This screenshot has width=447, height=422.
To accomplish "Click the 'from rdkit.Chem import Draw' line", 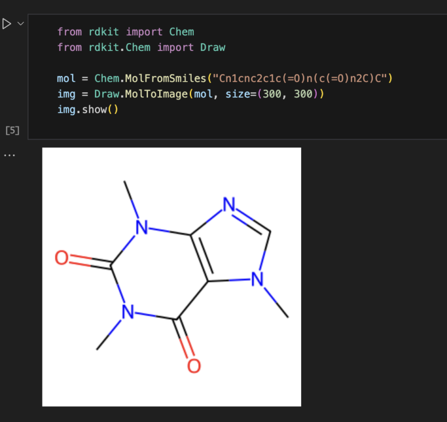I will coord(141,47).
